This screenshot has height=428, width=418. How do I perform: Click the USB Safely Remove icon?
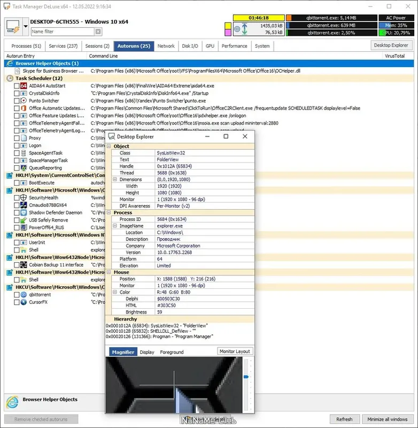coord(24,220)
